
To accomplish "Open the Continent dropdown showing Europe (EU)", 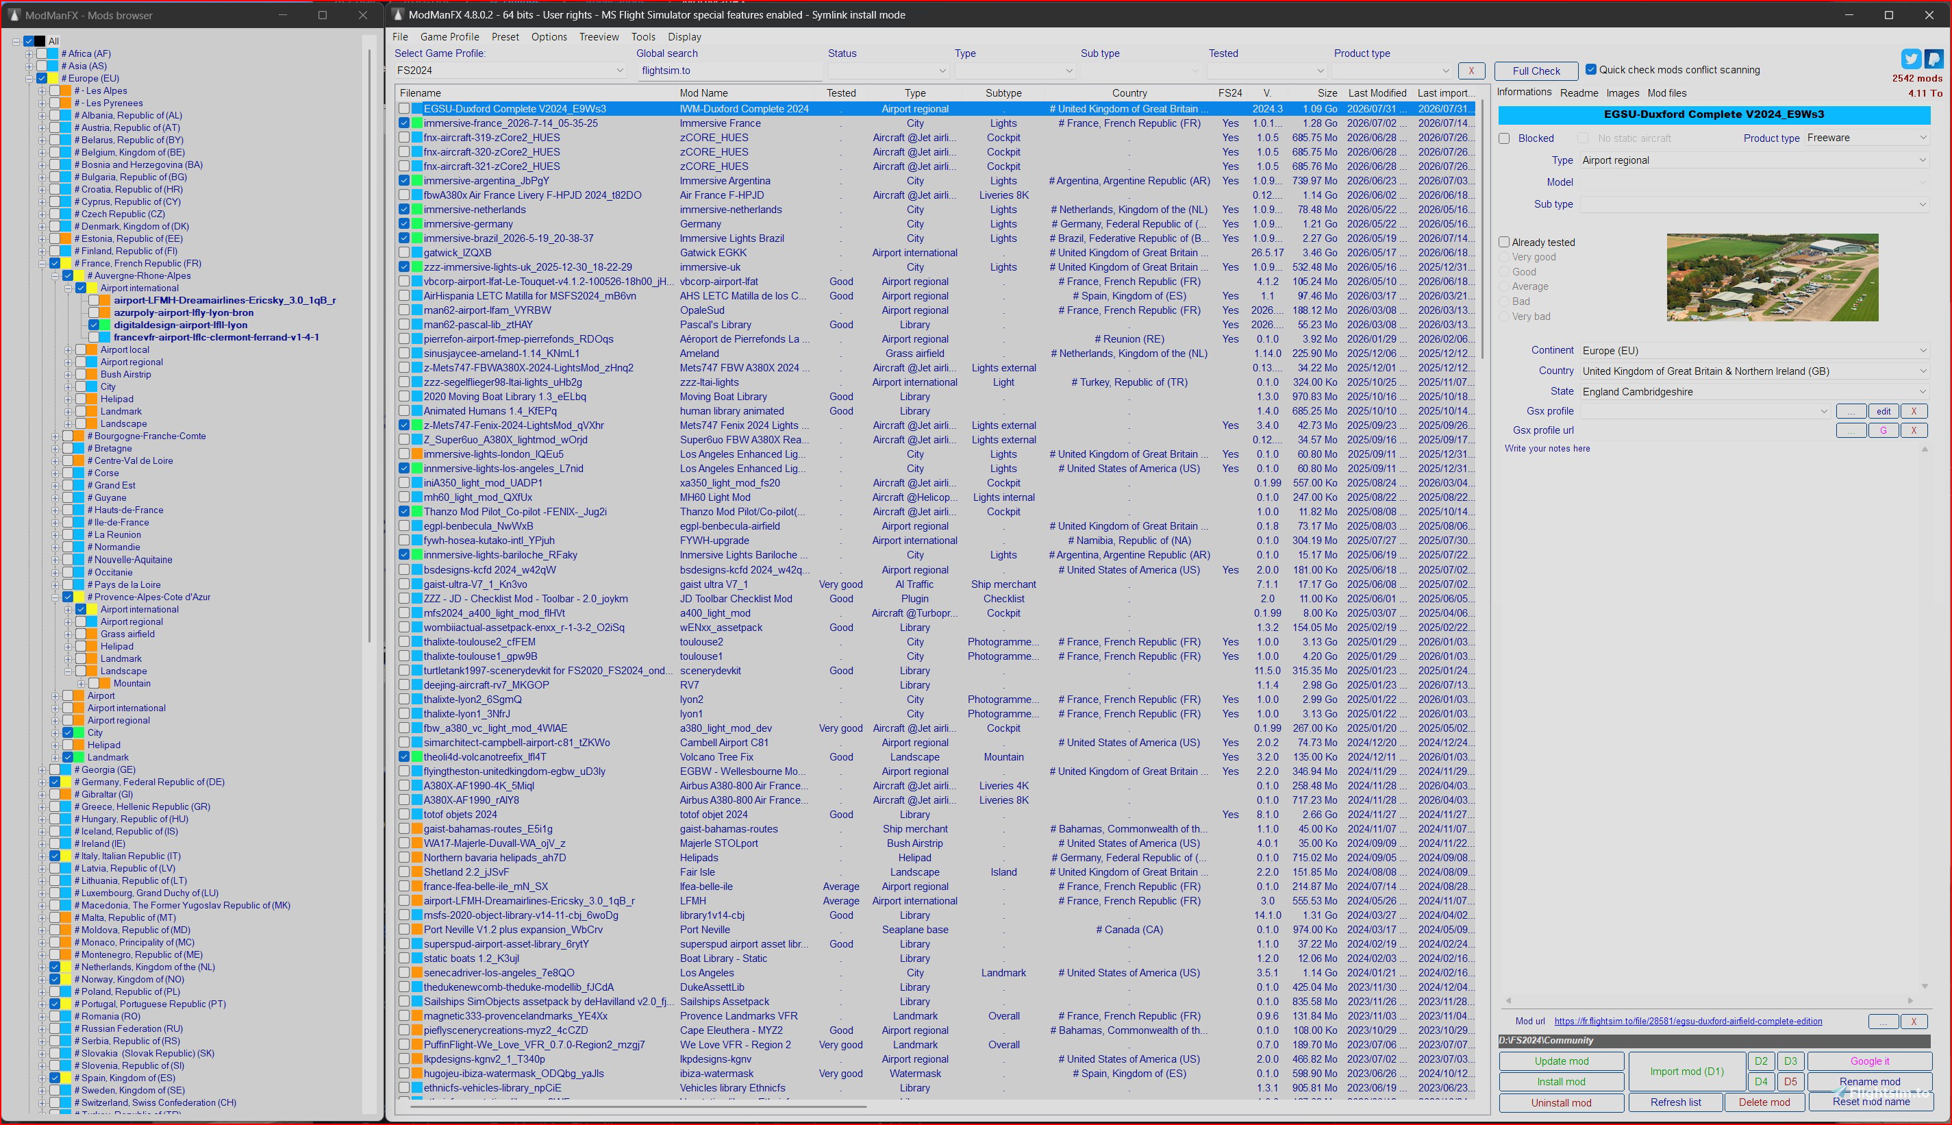I will point(1754,350).
